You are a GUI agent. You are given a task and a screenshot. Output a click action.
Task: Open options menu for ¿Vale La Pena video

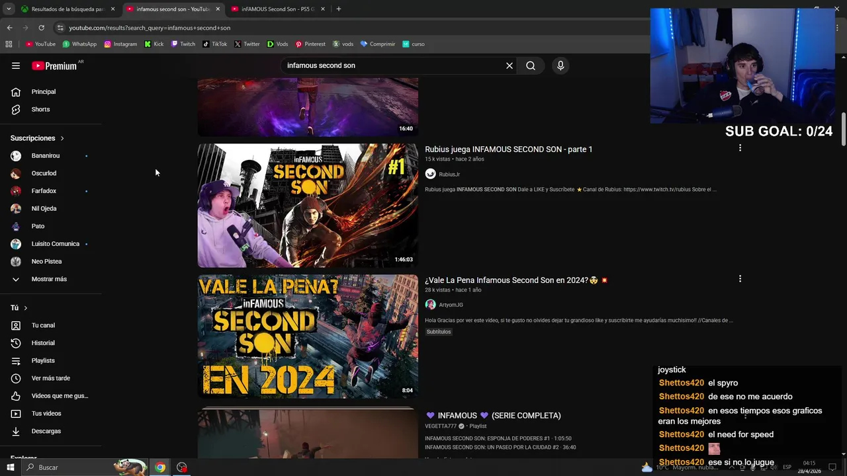click(740, 279)
